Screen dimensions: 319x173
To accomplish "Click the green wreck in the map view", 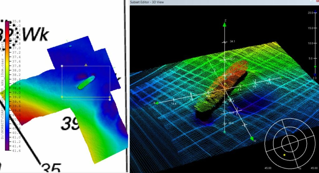I will click(x=86, y=83).
